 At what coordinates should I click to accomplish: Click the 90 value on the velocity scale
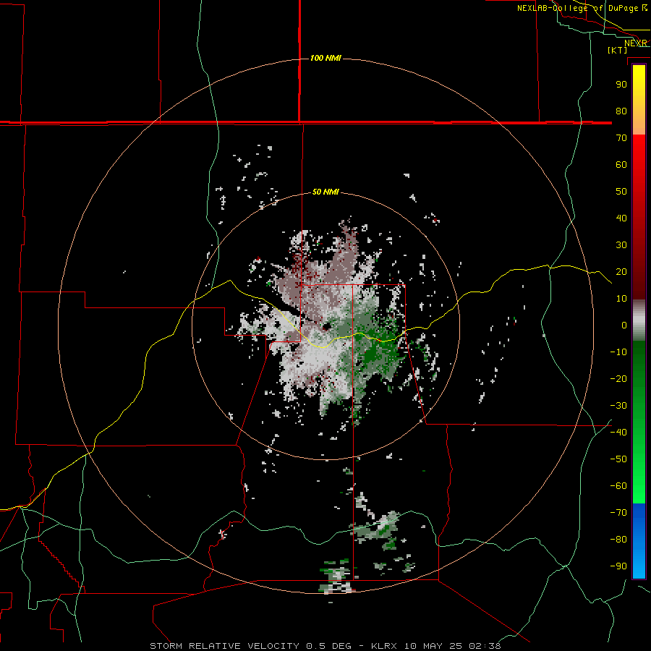coord(621,85)
